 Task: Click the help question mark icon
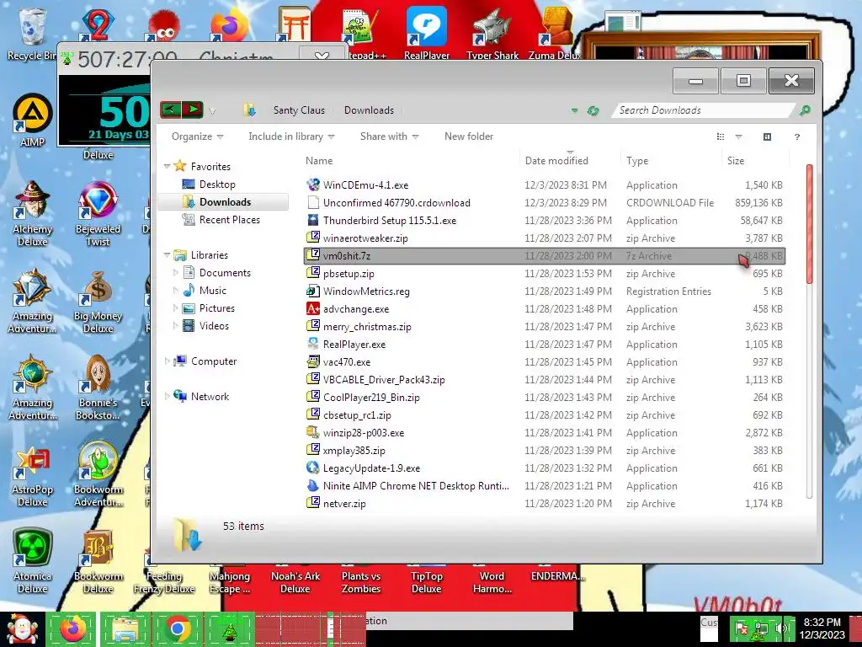(x=797, y=136)
